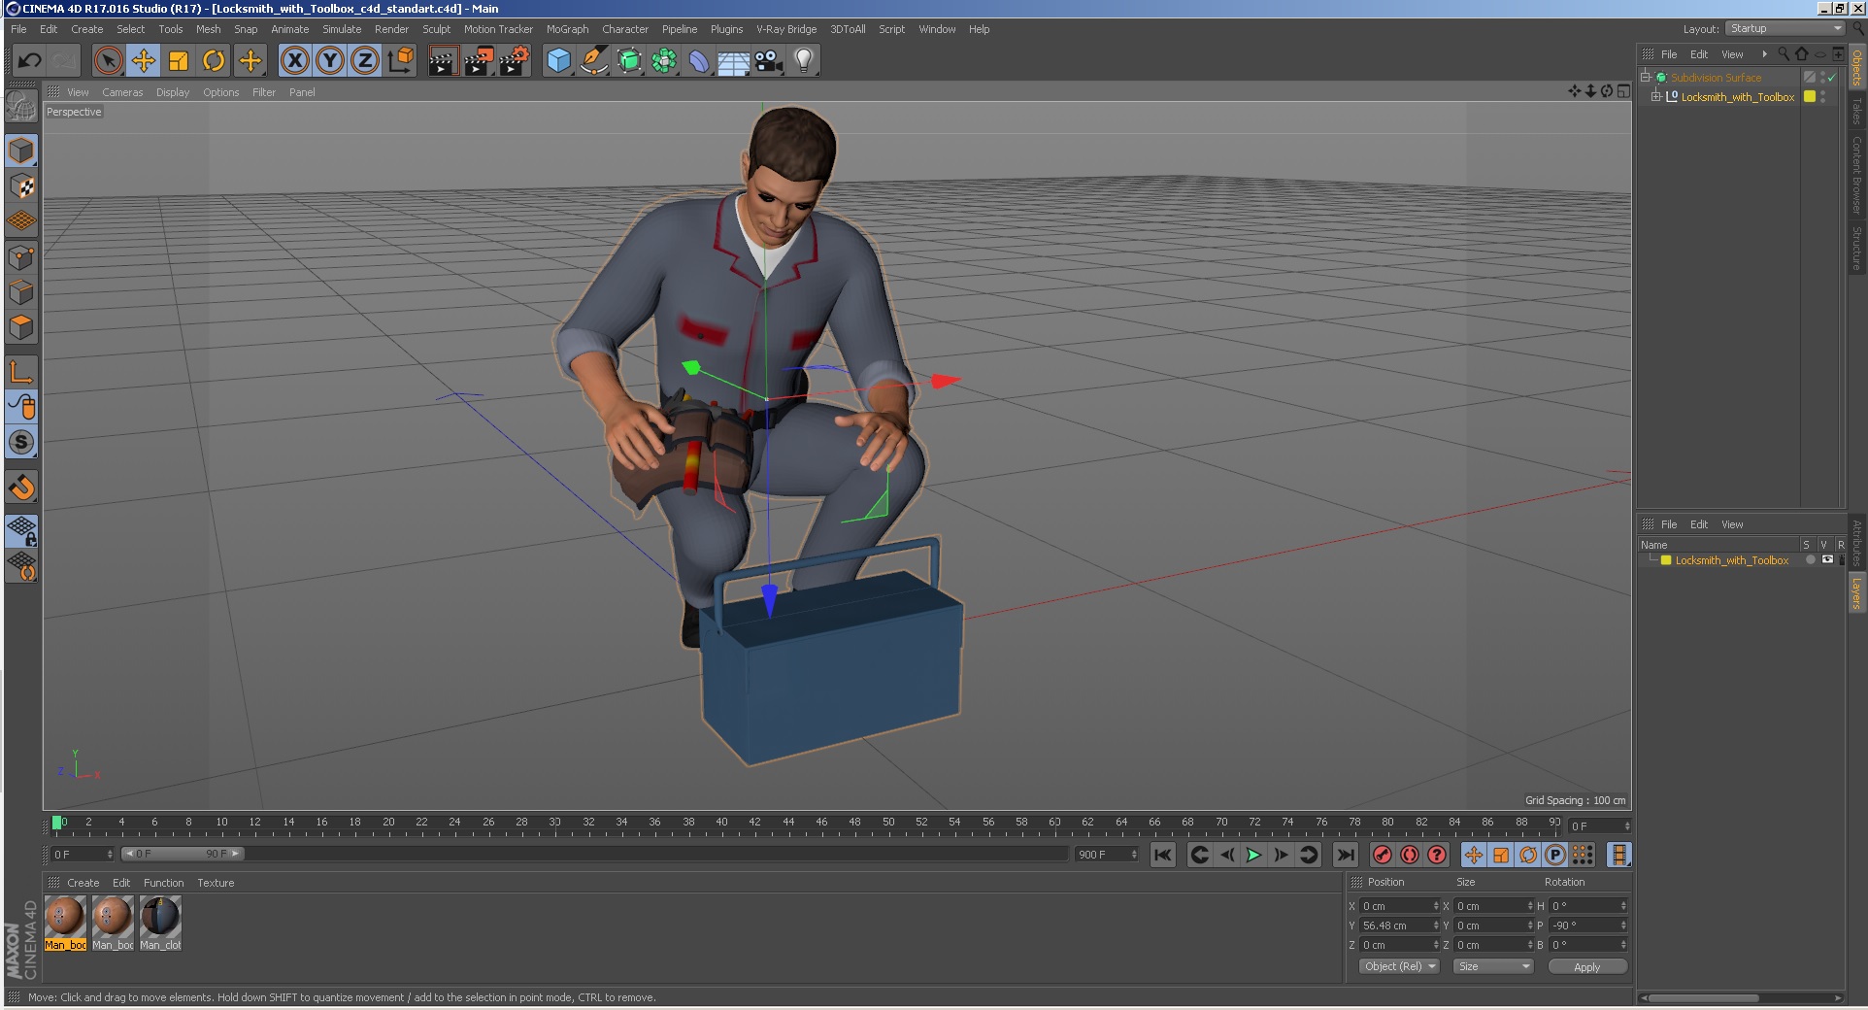The width and height of the screenshot is (1868, 1010).
Task: Open Object Manager View menu
Action: 1732,54
